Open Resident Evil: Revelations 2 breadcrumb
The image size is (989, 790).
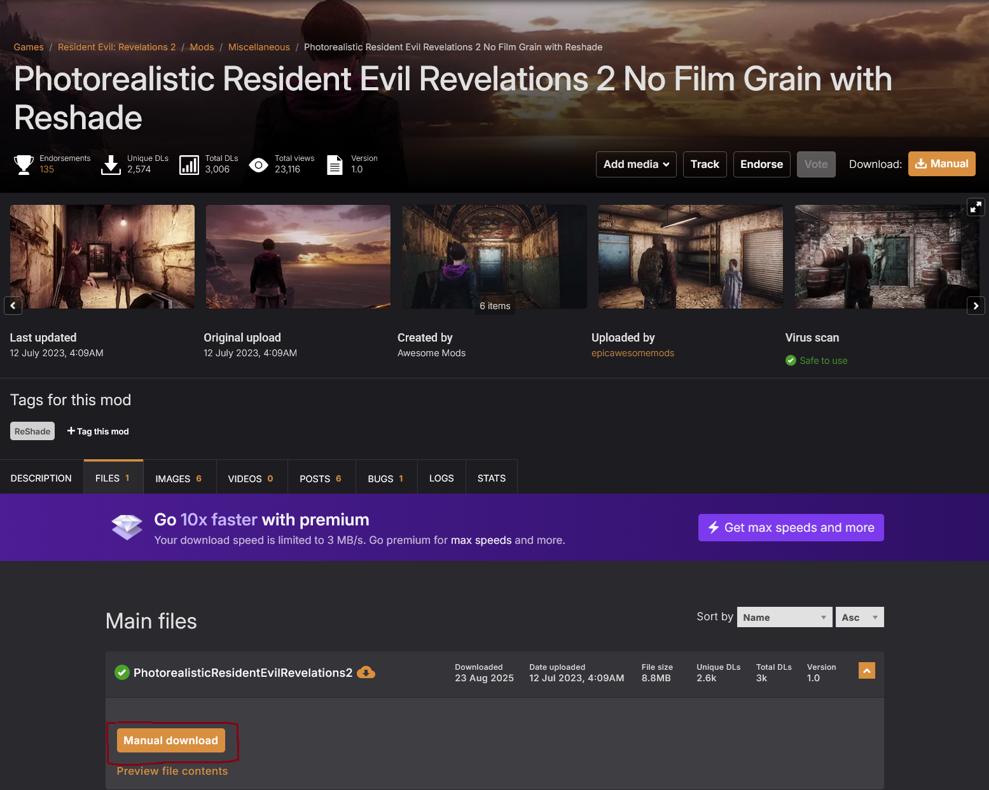click(x=116, y=47)
